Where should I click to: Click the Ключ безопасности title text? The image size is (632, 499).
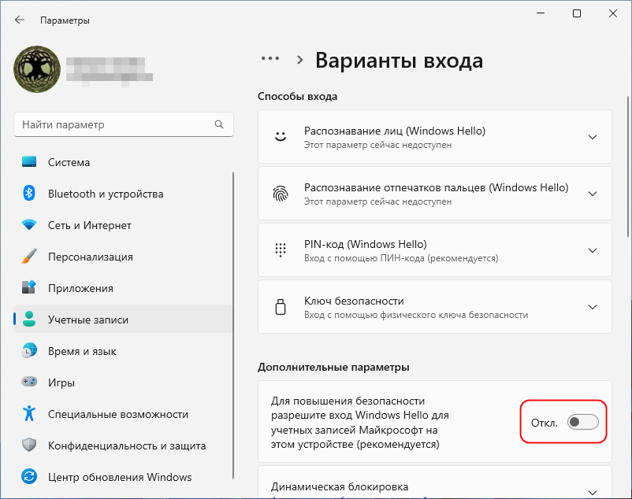(x=354, y=301)
